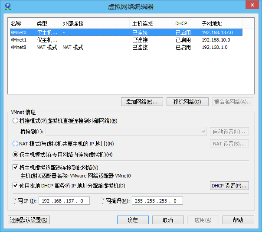Screen dimensions: 262x232
Task: Toggle 将主机虚拟适配器连接到此网络 checkbox
Action: click(15, 167)
